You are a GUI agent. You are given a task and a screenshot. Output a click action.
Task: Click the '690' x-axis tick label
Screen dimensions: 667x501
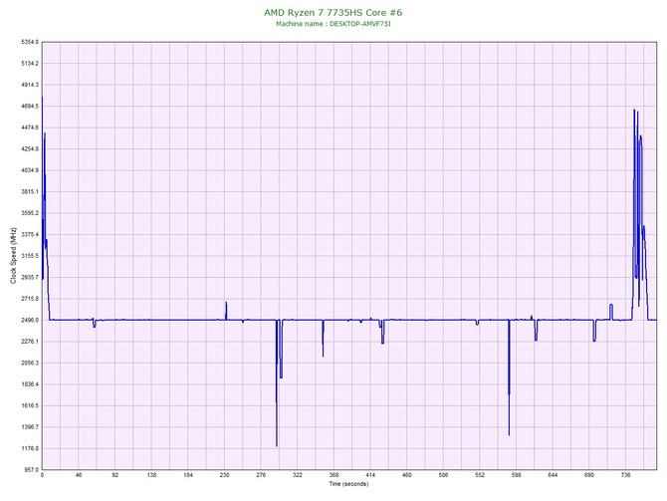coord(589,475)
